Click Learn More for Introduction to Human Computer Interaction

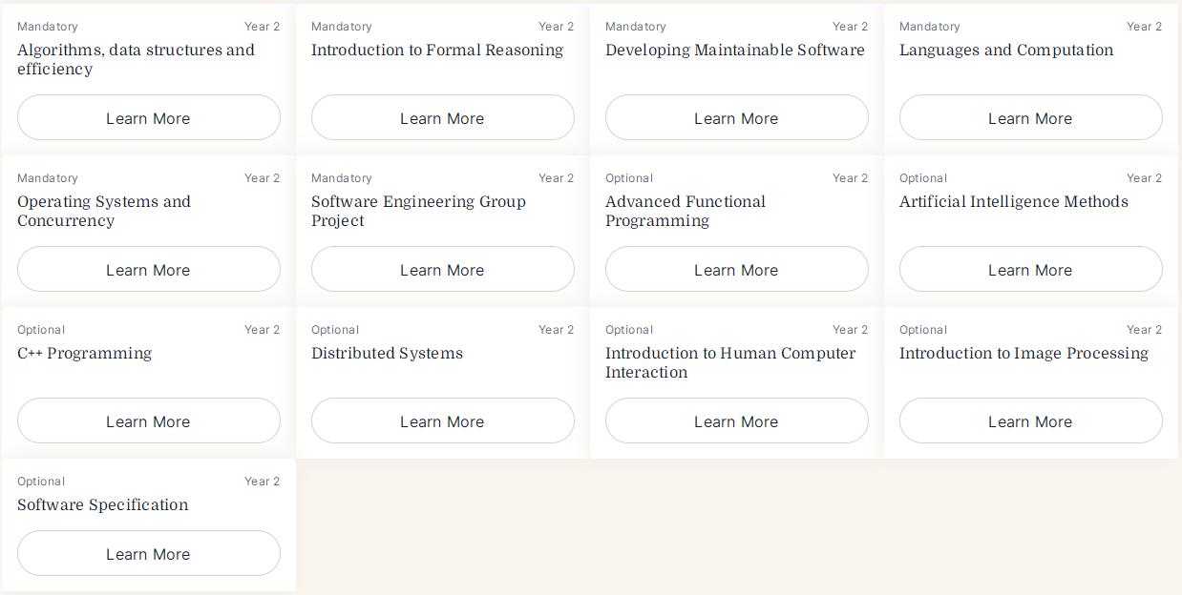(x=737, y=421)
